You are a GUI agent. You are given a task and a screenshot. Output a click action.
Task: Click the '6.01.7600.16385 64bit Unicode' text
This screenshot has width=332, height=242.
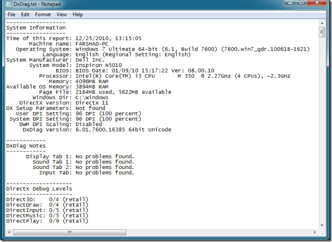click(x=123, y=130)
